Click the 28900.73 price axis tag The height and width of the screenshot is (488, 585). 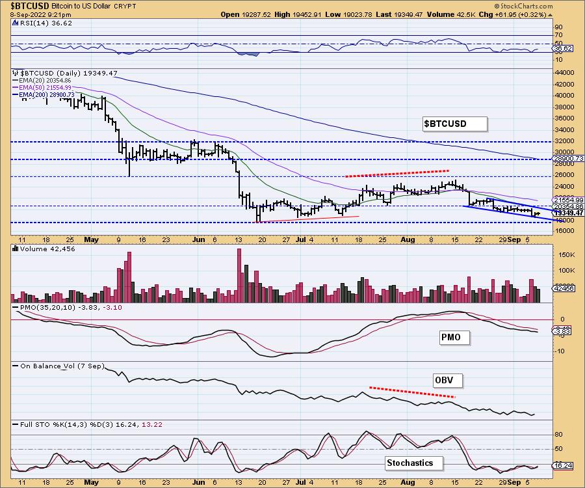[x=569, y=158]
